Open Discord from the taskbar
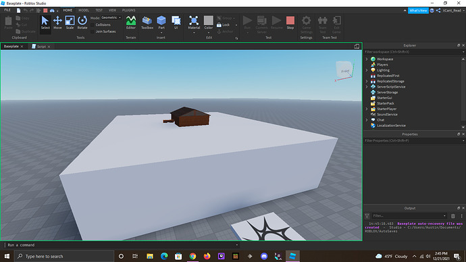Screen dimensions: 466x262 pos(264,256)
